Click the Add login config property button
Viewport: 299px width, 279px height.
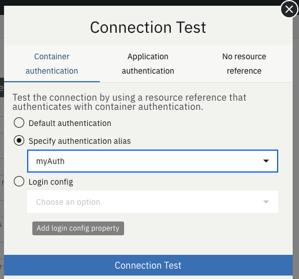(x=78, y=228)
